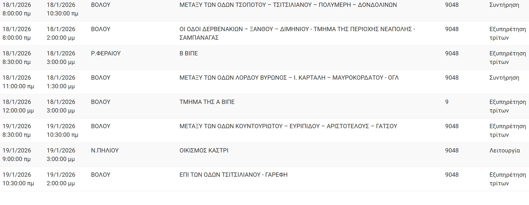Select the 19/1/2026 10:30:00 πμ end time
This screenshot has height=205, width=529.
(x=62, y=130)
